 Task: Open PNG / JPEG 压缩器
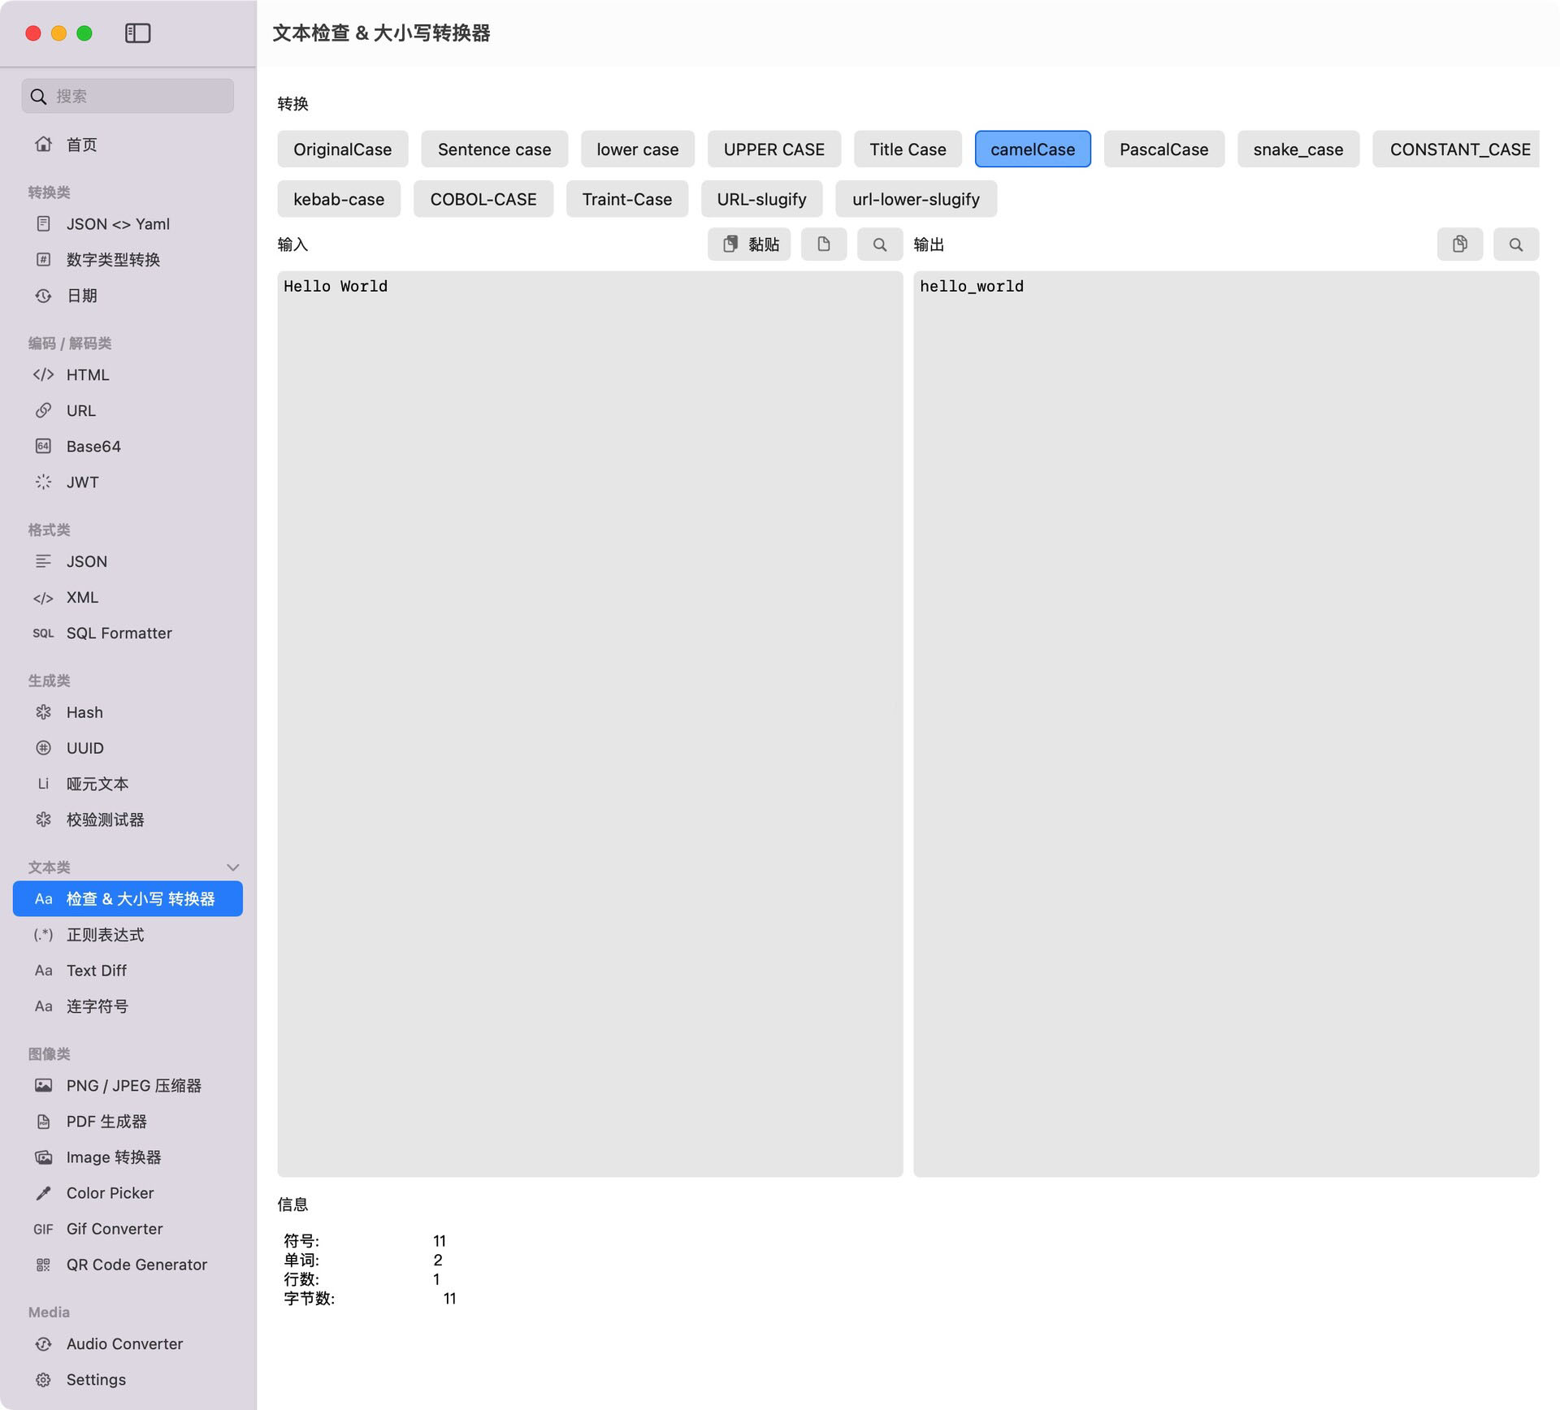click(x=128, y=1086)
